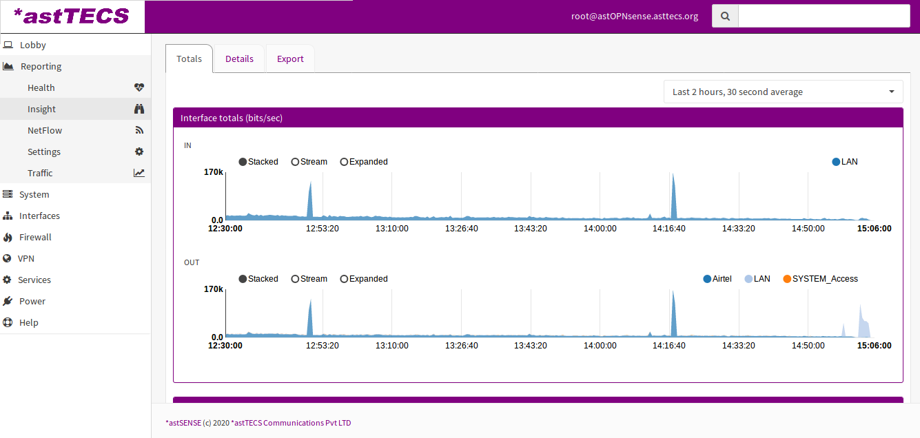Toggle the Airtel legend swatch in OUT graph

pyautogui.click(x=707, y=279)
